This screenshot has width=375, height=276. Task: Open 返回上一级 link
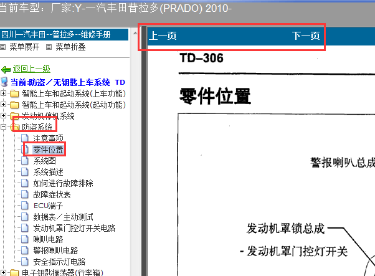click(32, 69)
